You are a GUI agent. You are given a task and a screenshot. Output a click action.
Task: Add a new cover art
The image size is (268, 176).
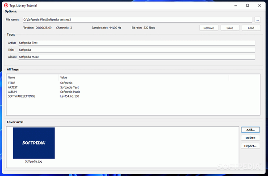pyautogui.click(x=251, y=130)
